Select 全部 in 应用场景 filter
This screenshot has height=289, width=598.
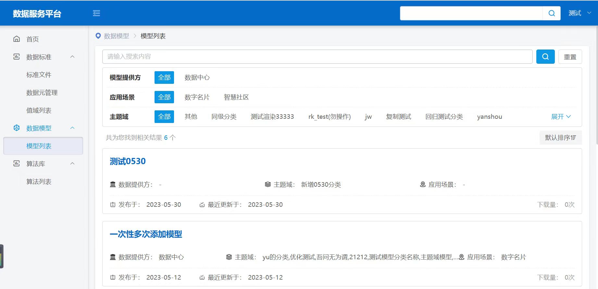(x=164, y=97)
